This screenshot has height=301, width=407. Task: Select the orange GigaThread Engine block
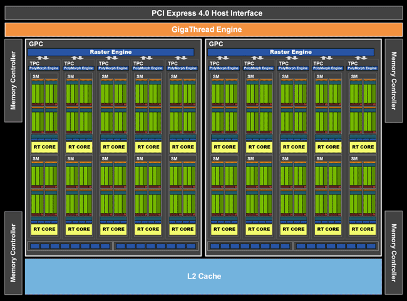pyautogui.click(x=203, y=29)
